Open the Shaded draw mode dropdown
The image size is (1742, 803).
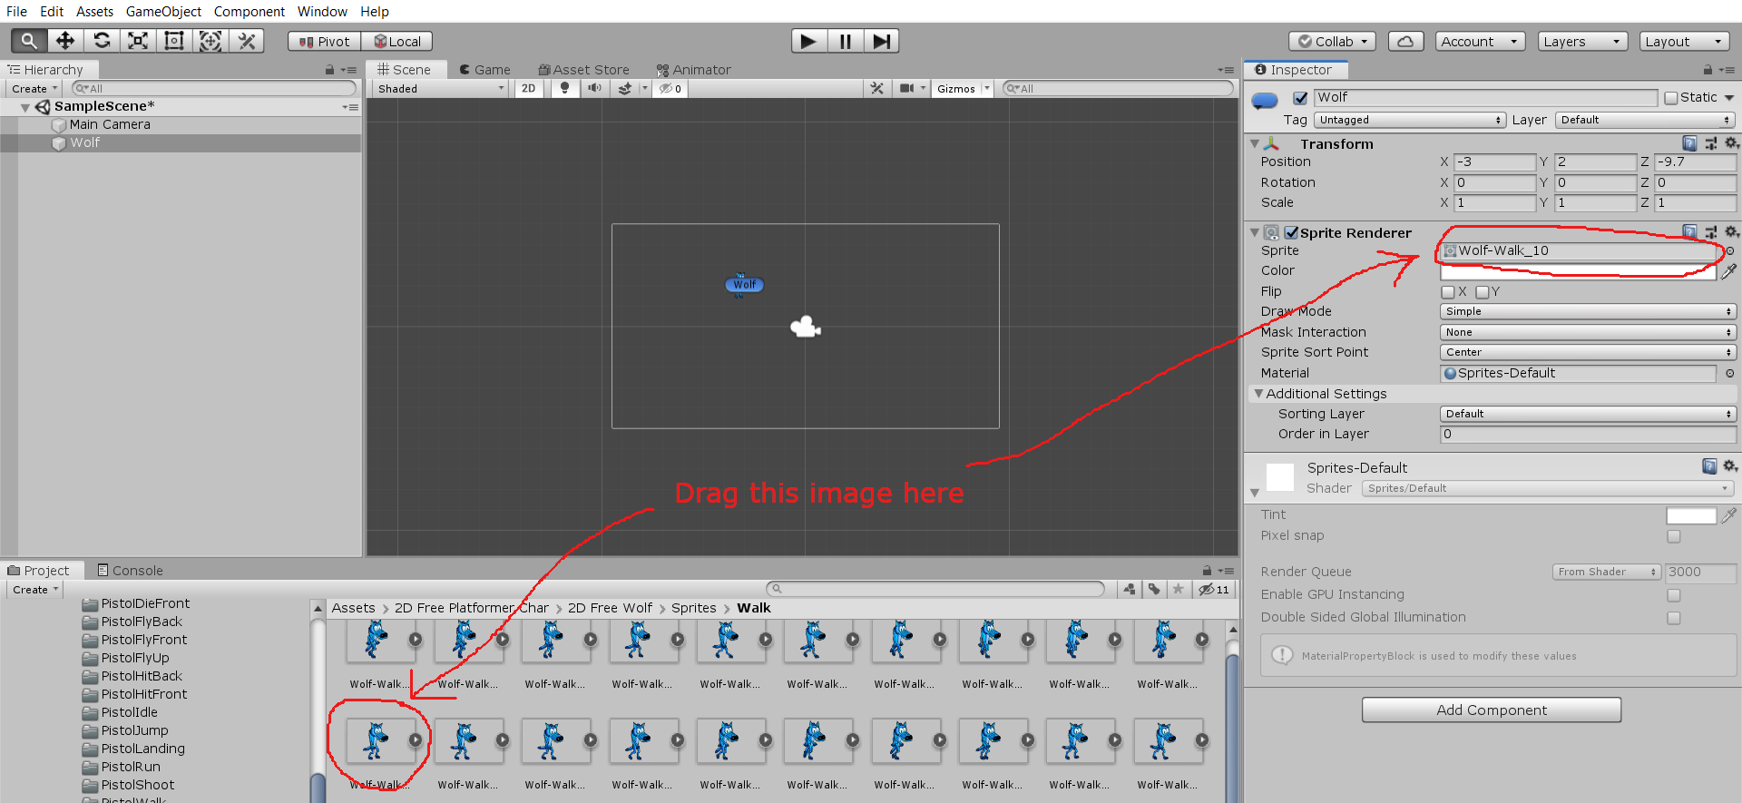pyautogui.click(x=441, y=89)
